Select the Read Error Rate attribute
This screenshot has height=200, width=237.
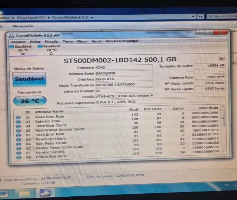(x=50, y=117)
